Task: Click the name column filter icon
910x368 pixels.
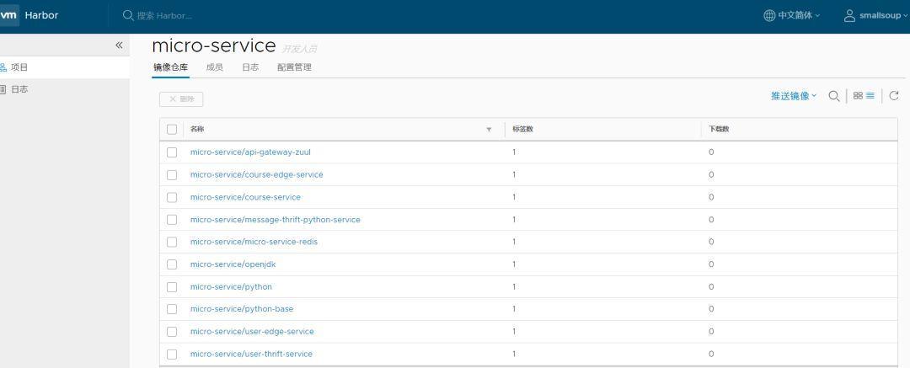Action: point(489,130)
